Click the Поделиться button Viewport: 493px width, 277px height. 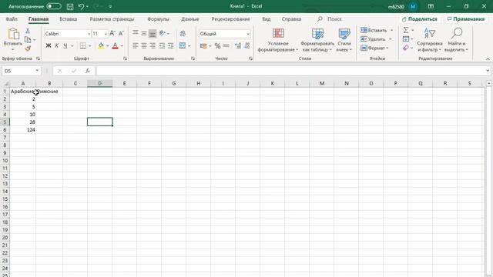(420, 19)
